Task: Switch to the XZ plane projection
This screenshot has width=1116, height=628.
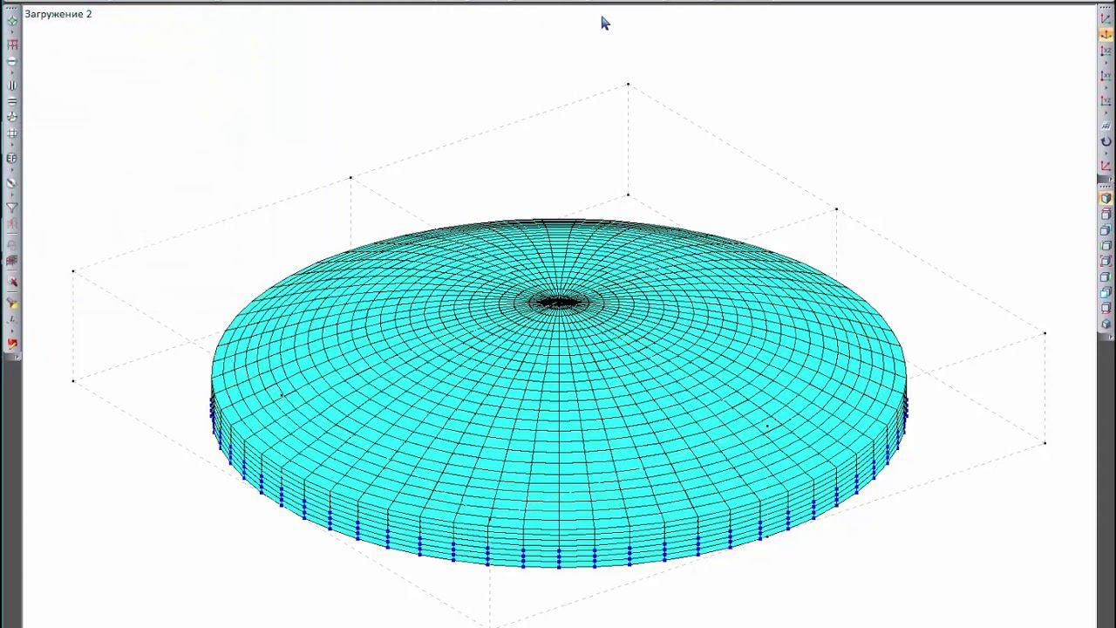Action: [1106, 51]
